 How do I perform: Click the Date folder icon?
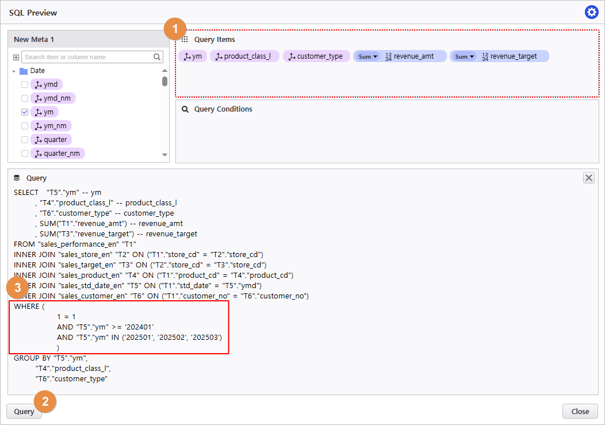24,71
